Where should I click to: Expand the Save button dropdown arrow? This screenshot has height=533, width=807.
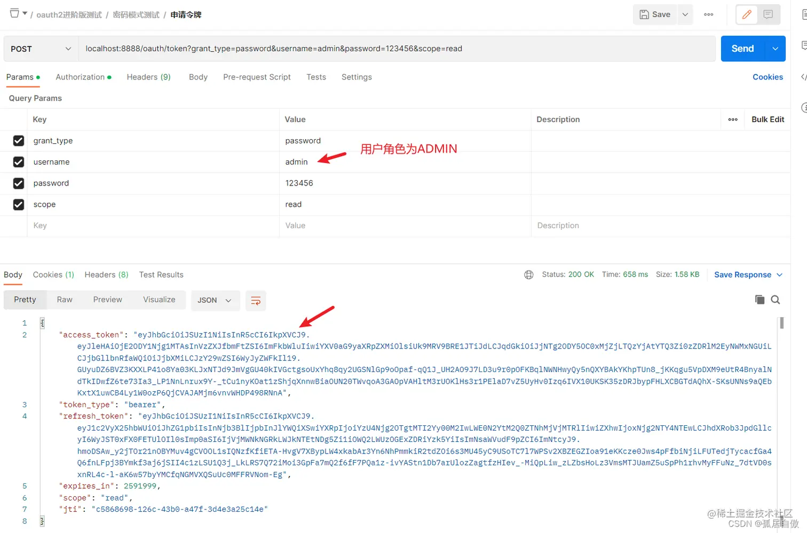pyautogui.click(x=685, y=14)
